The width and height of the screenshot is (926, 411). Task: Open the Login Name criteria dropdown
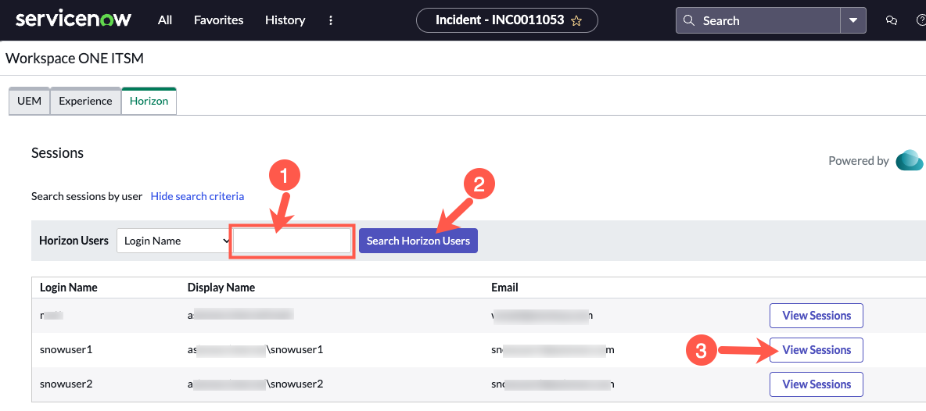pyautogui.click(x=174, y=241)
